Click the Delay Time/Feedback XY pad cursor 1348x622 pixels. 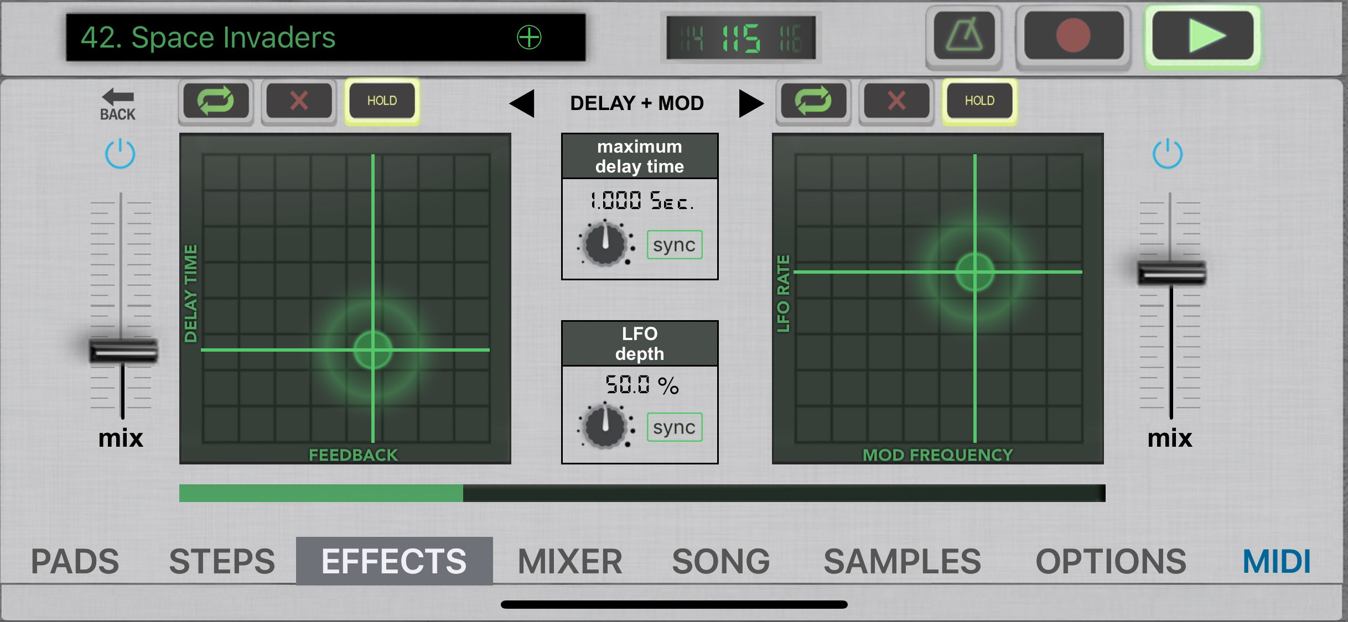click(x=373, y=350)
